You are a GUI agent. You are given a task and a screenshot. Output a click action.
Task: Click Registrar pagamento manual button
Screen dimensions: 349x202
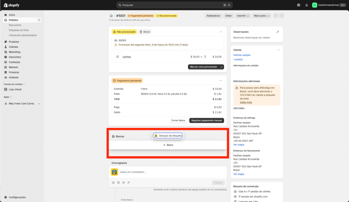[207, 120]
